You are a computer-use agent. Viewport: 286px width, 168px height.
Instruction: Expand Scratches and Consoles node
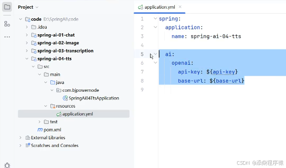(21, 146)
